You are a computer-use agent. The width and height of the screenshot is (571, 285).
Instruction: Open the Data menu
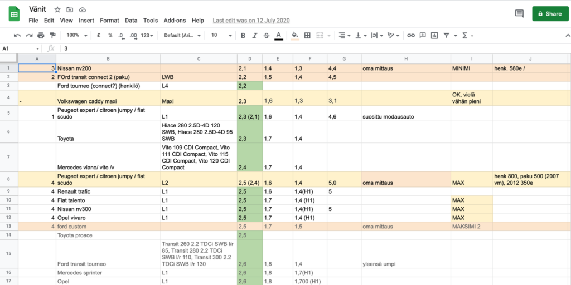click(x=131, y=21)
